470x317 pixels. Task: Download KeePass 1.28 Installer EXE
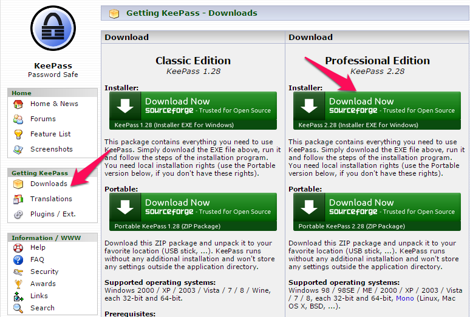[193, 111]
